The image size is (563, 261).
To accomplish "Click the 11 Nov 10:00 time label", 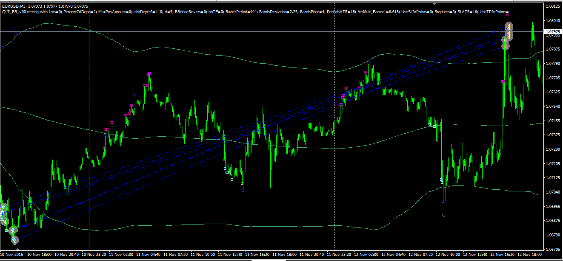I will [203, 255].
